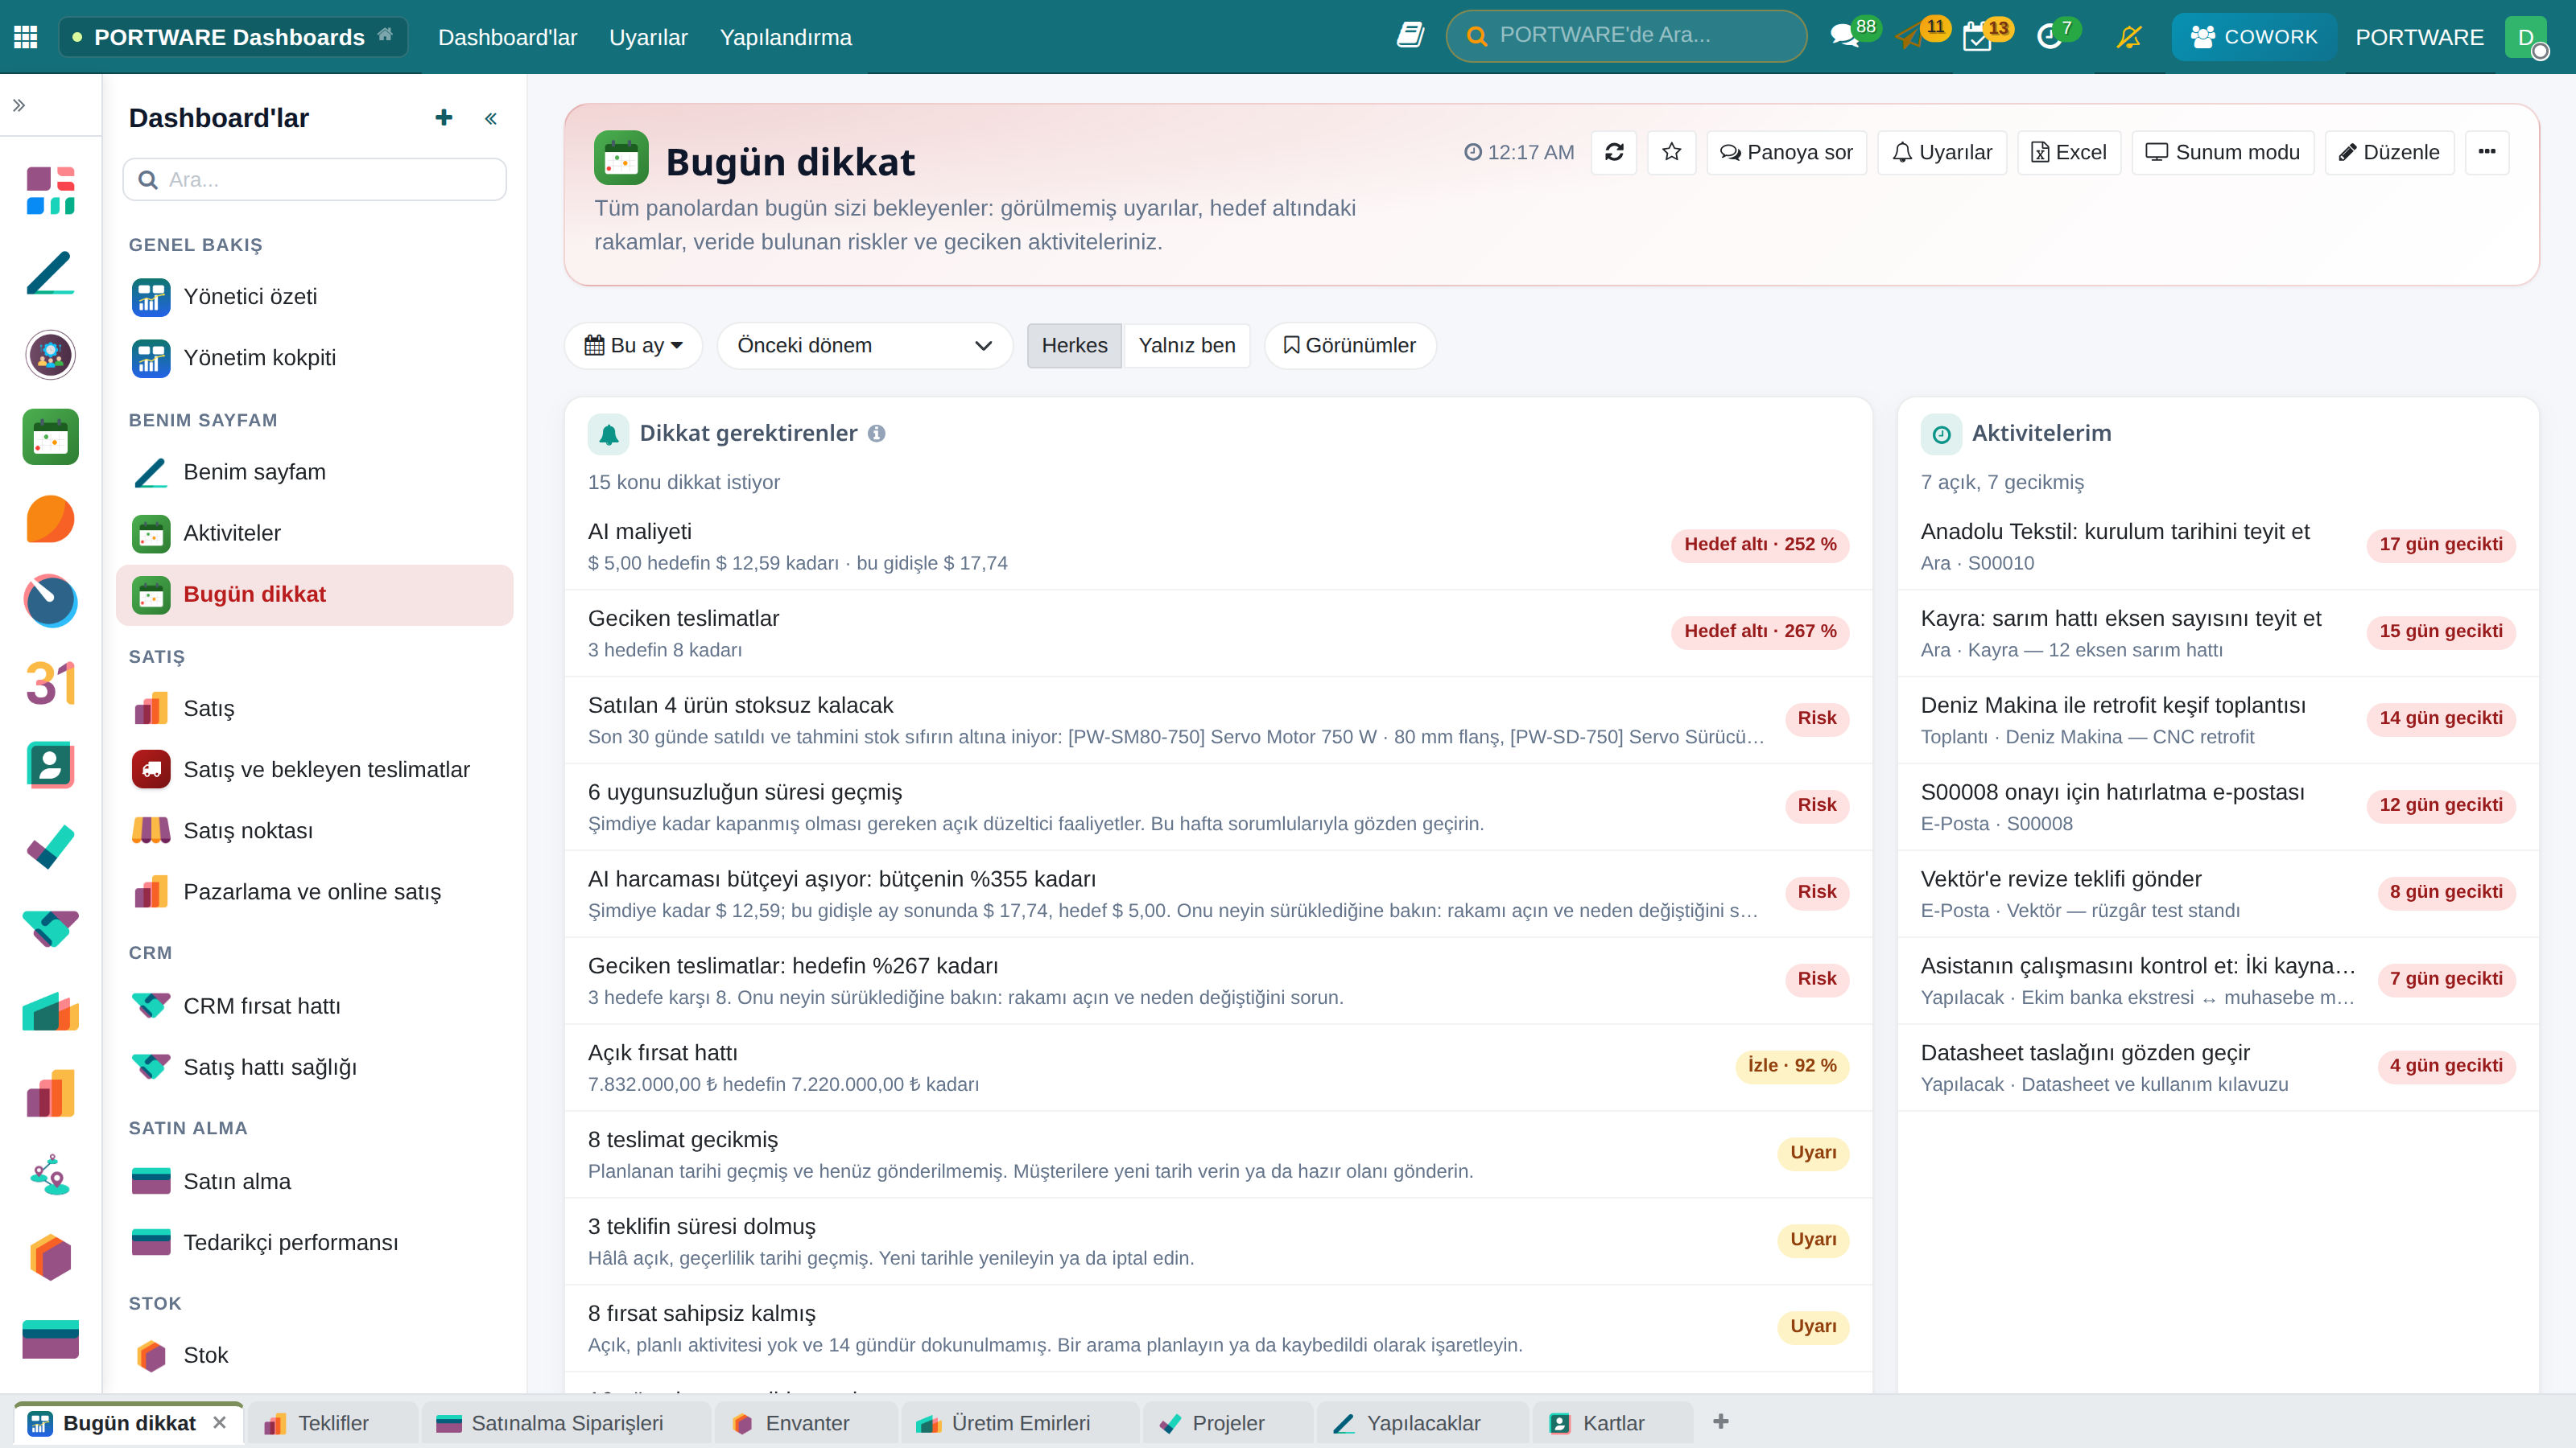Switch to the Üretim Emirleri tab

pyautogui.click(x=1020, y=1423)
